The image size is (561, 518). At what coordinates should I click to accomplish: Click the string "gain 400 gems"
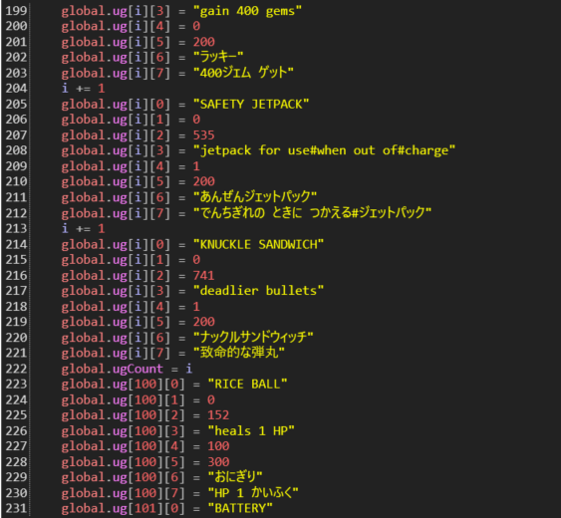pyautogui.click(x=247, y=11)
